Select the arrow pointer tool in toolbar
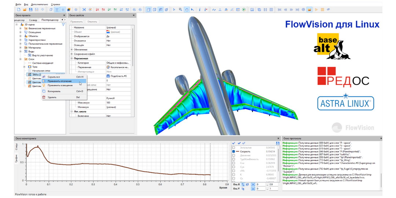This screenshot has height=198, width=396. [174, 10]
